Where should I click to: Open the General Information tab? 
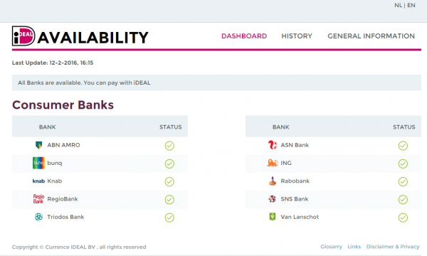tap(371, 36)
